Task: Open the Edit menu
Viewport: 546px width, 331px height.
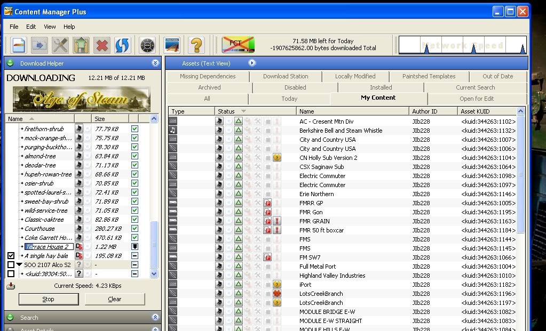Action: tap(31, 27)
